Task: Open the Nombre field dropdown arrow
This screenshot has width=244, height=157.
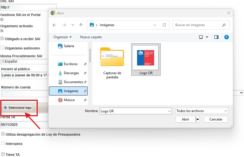Action: click(x=169, y=111)
